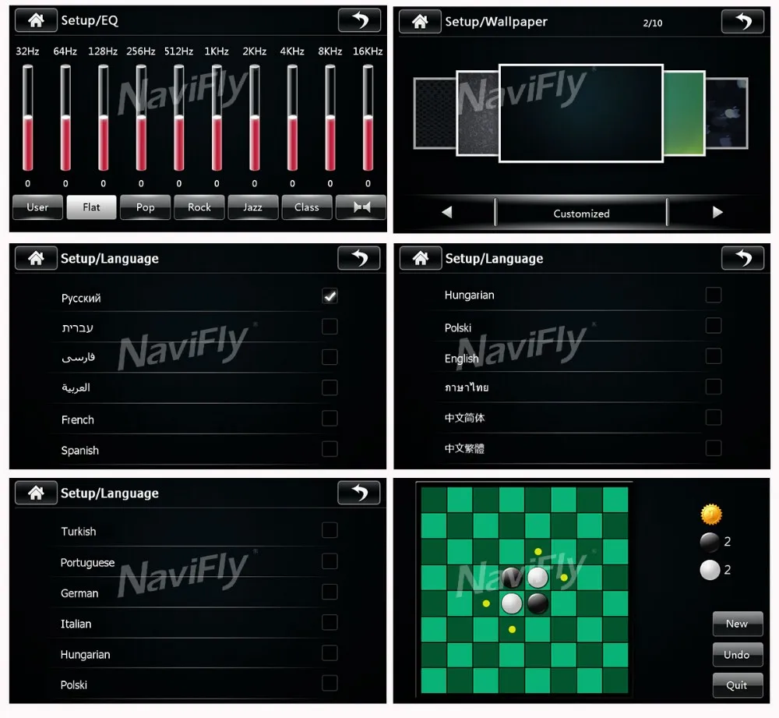
Task: Check the English language checkbox
Action: (714, 356)
